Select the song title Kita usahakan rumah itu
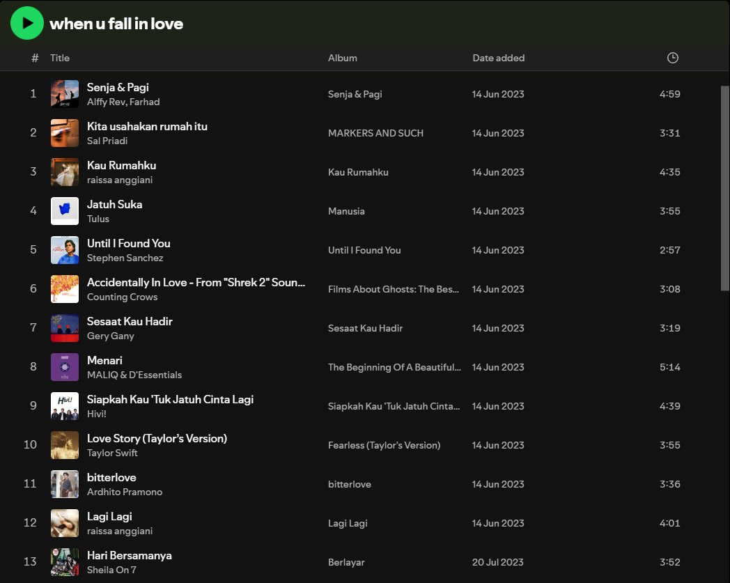Screen dimensions: 730x583 147,126
